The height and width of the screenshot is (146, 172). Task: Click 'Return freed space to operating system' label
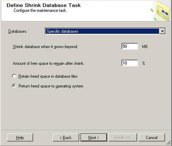coord(51,86)
